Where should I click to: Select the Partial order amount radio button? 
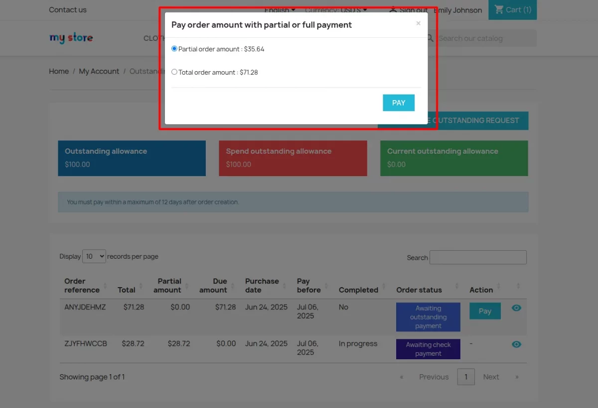(174, 49)
